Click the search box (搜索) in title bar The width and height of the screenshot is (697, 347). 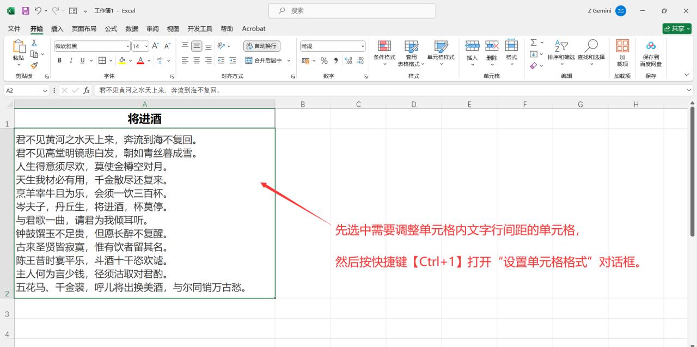tap(352, 11)
